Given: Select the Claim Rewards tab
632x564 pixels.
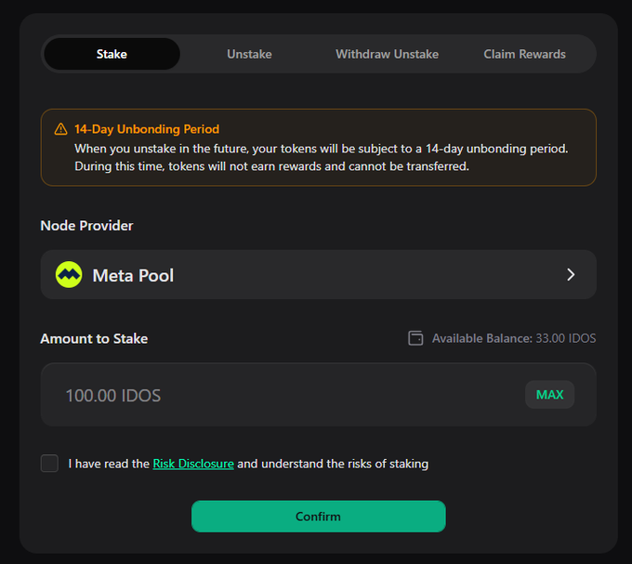Looking at the screenshot, I should coord(524,54).
